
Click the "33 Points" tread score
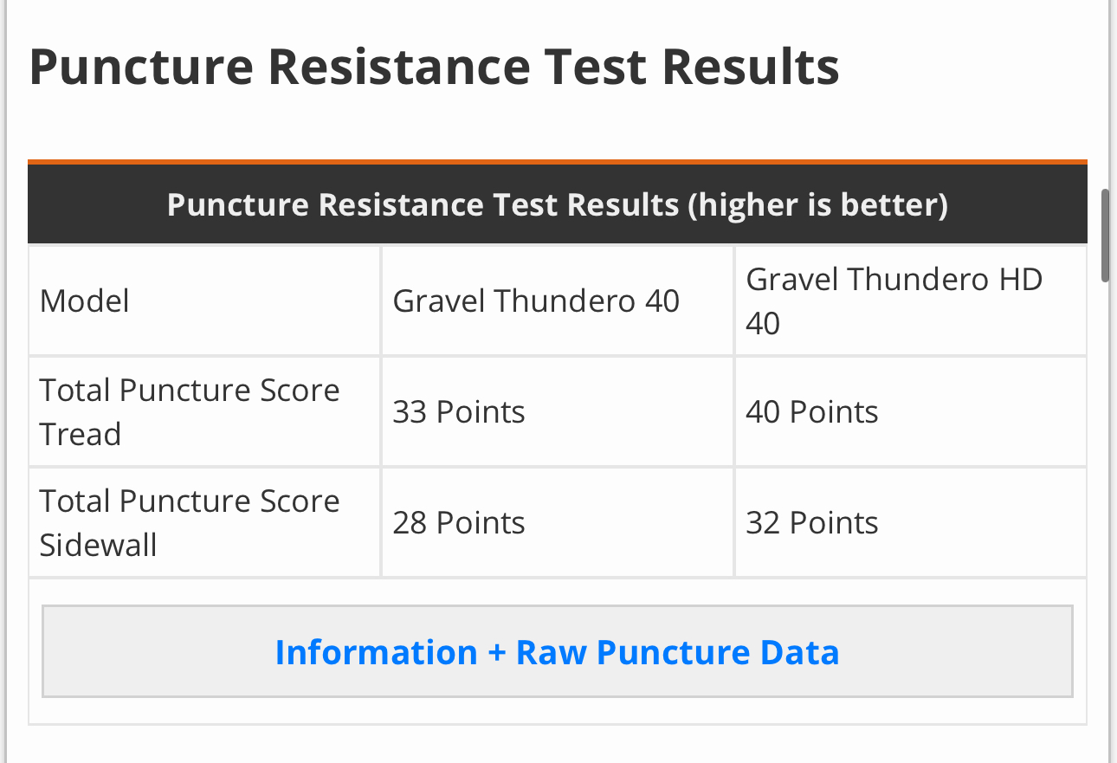459,411
